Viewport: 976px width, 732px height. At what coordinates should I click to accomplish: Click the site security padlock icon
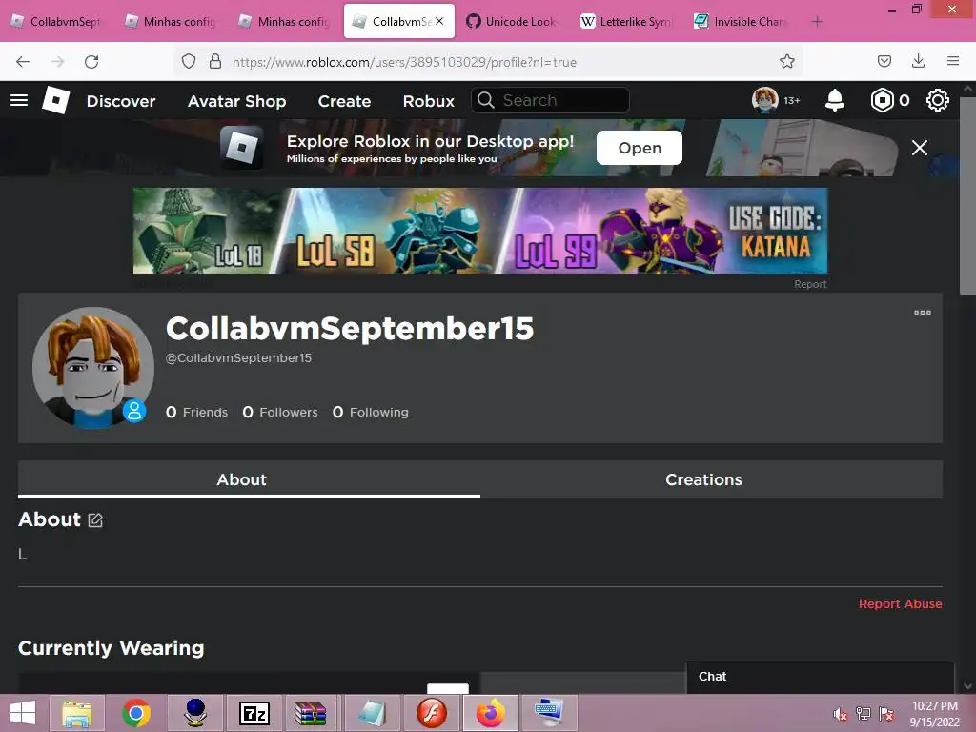click(215, 62)
